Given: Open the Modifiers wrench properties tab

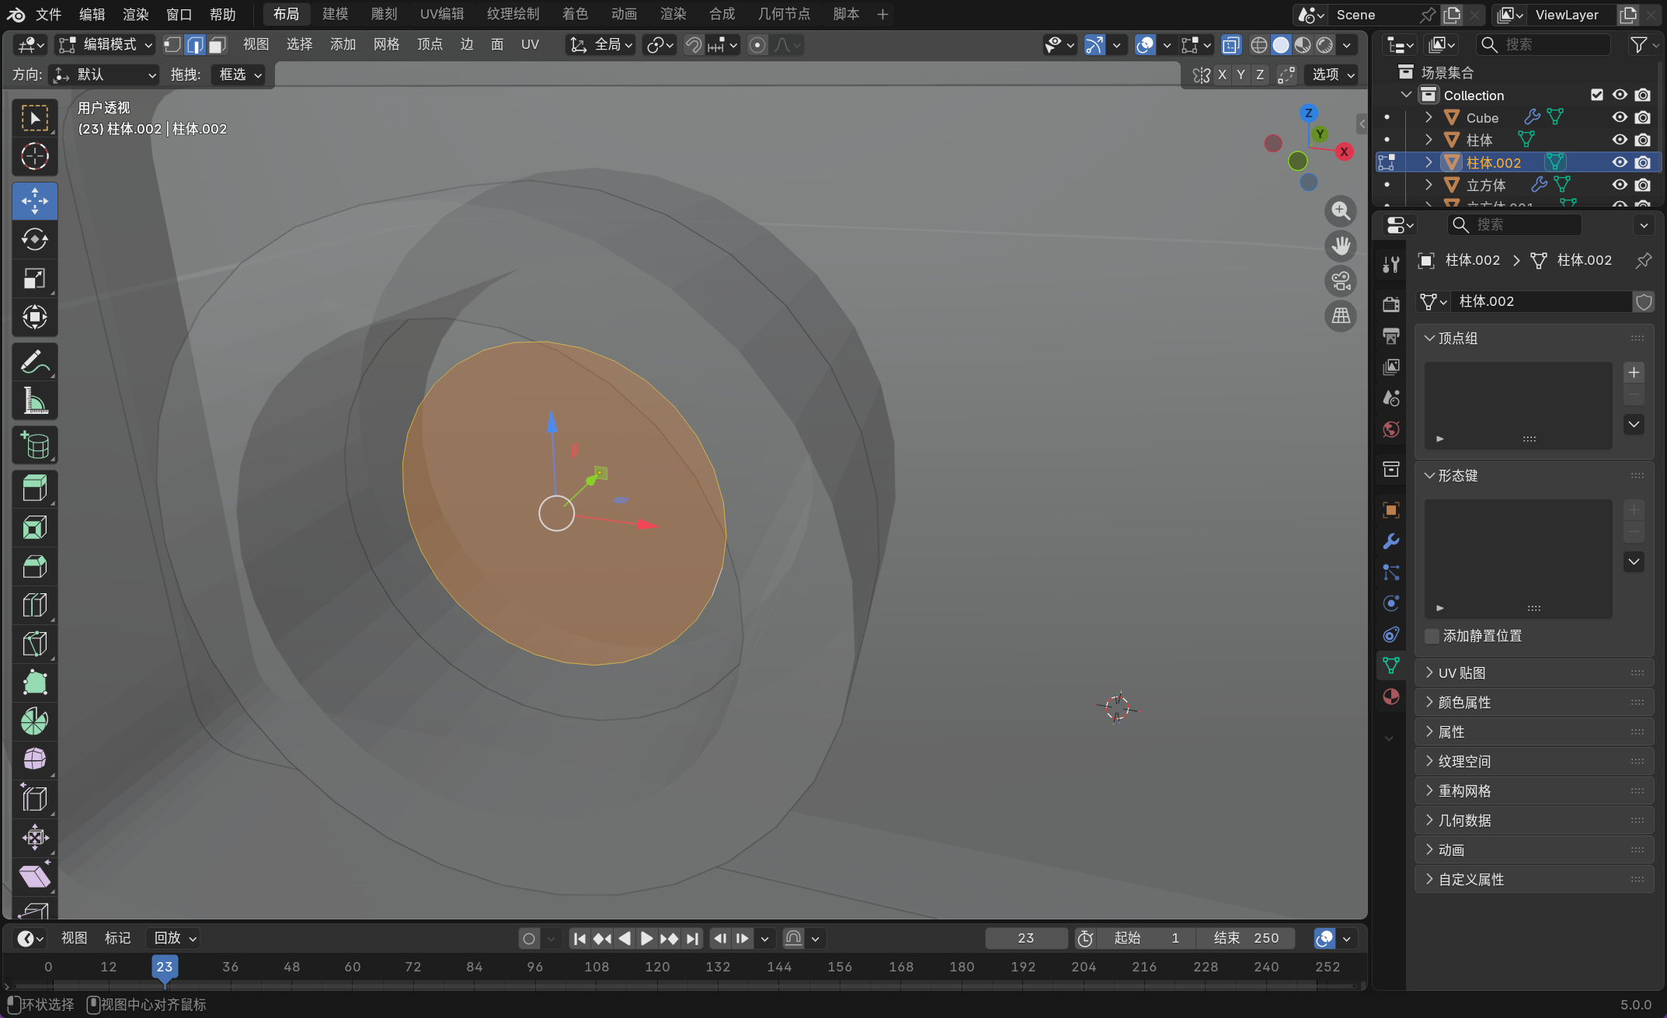Looking at the screenshot, I should click(x=1390, y=541).
